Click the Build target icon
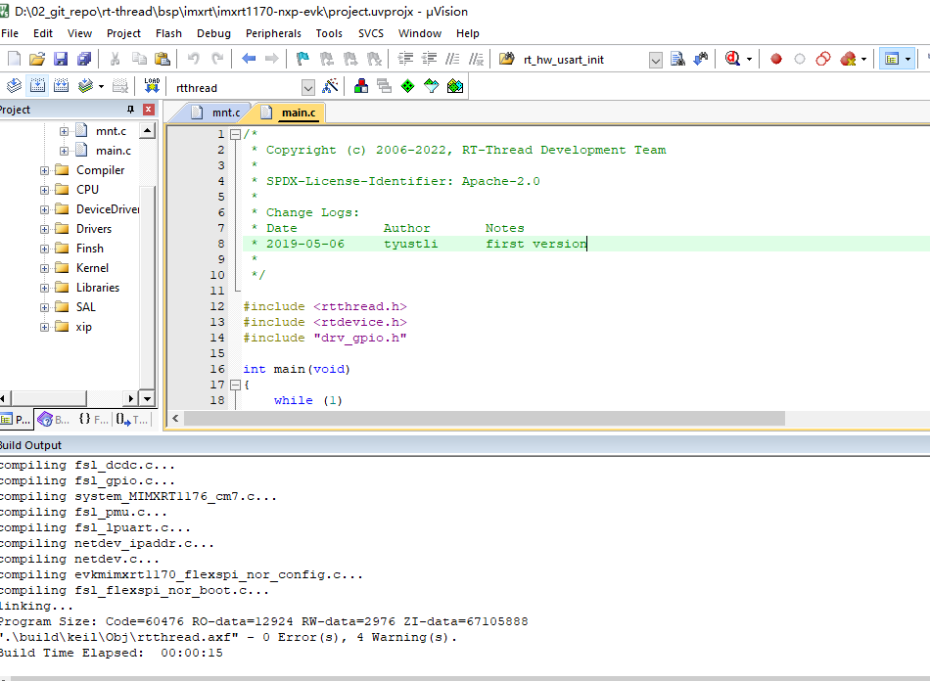This screenshot has height=681, width=930. click(37, 87)
